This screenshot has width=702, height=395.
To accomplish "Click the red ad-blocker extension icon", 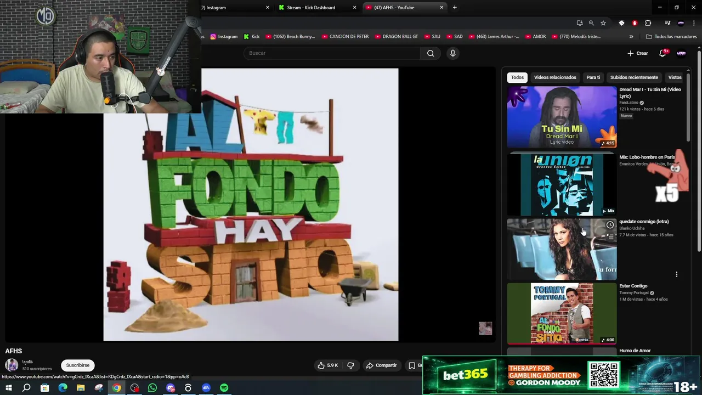I will coord(635,23).
